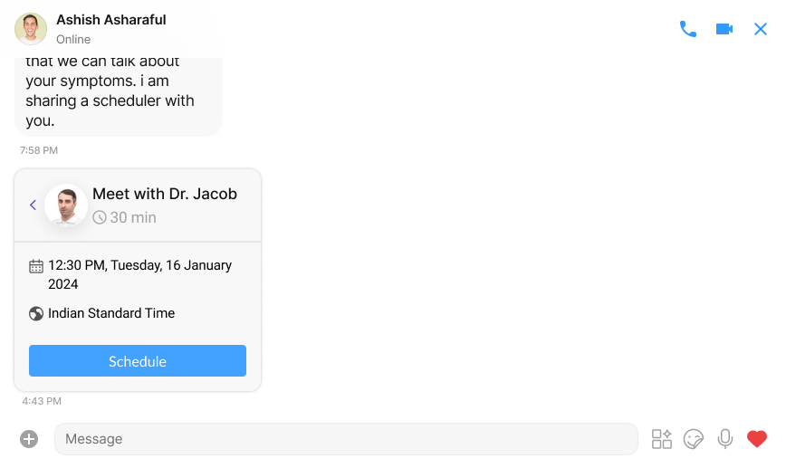Record a voice message with microphone
The image size is (786, 468).
point(724,439)
